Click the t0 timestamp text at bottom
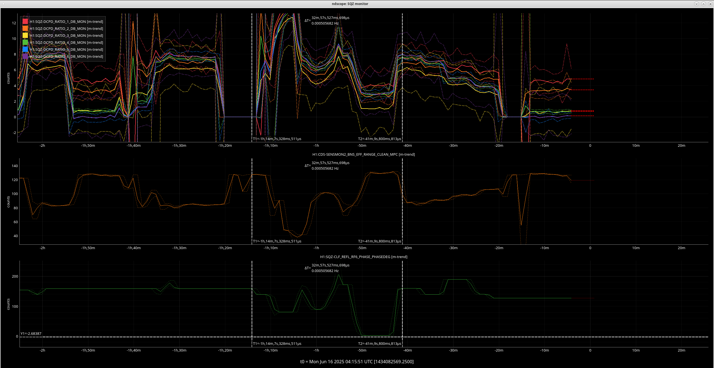 pos(357,362)
